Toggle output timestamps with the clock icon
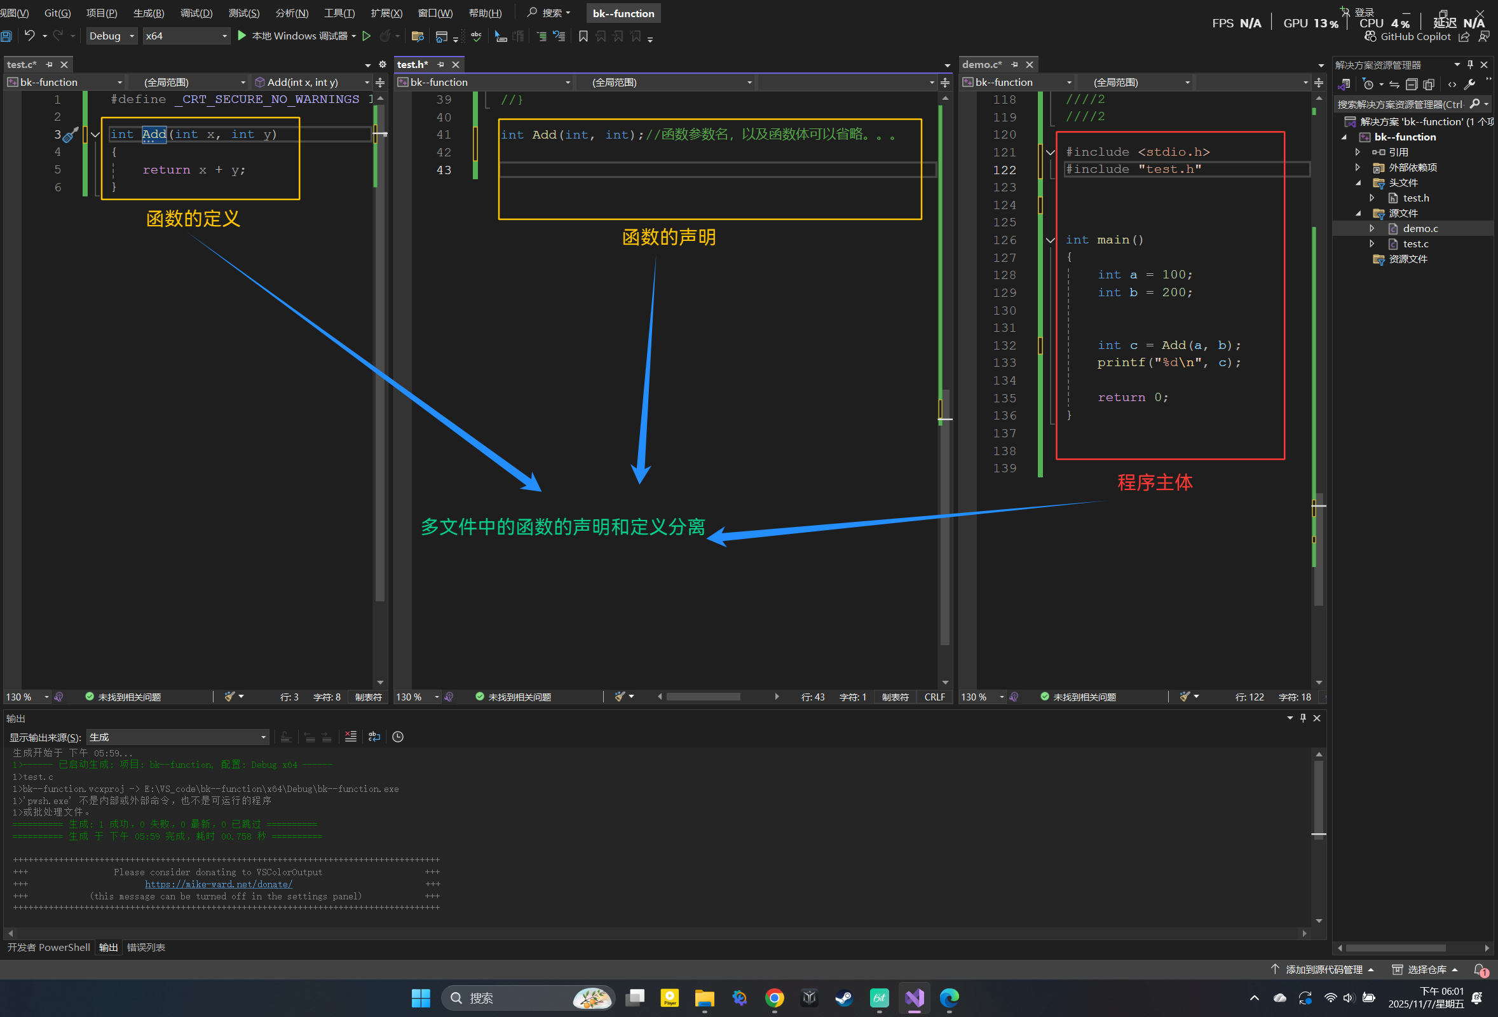1498x1017 pixels. (398, 737)
